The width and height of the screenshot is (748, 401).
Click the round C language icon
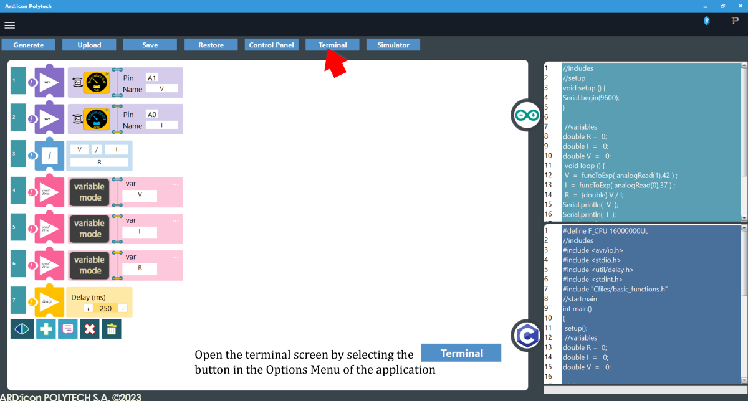pos(526,336)
